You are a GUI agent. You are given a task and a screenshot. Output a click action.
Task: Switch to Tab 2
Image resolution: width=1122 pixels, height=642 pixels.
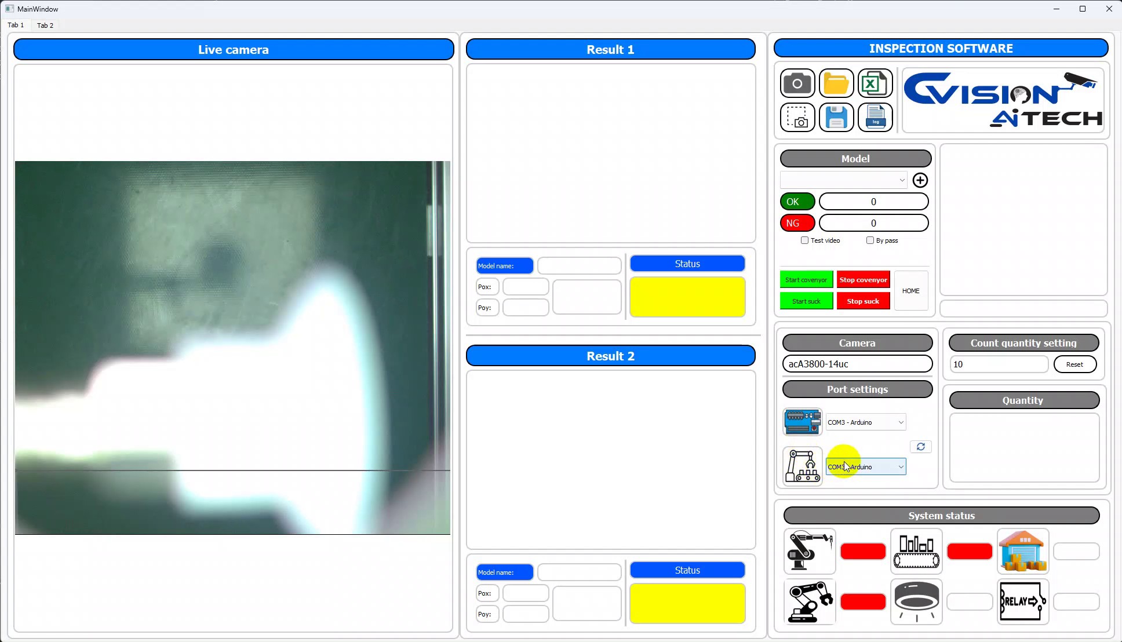point(45,25)
